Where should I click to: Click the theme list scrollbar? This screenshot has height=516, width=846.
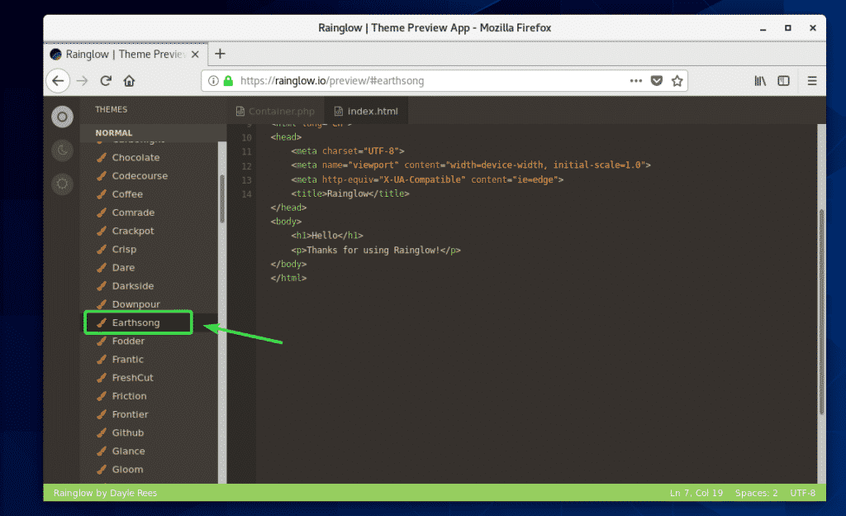coord(221,198)
